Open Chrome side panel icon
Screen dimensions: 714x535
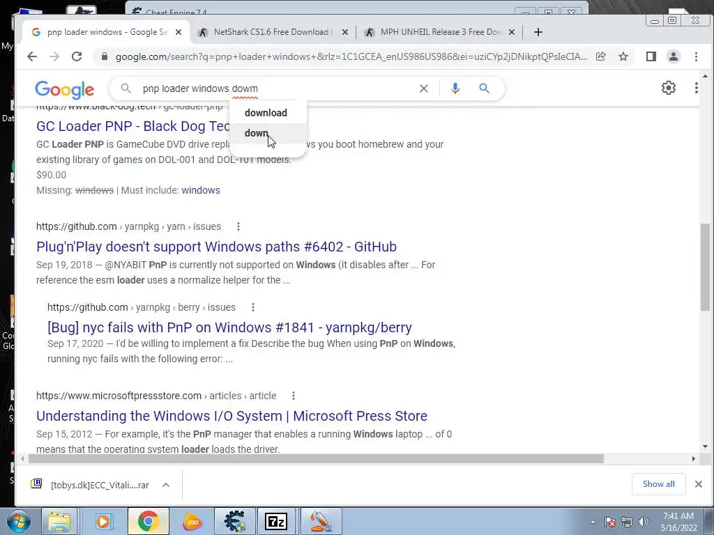click(651, 56)
